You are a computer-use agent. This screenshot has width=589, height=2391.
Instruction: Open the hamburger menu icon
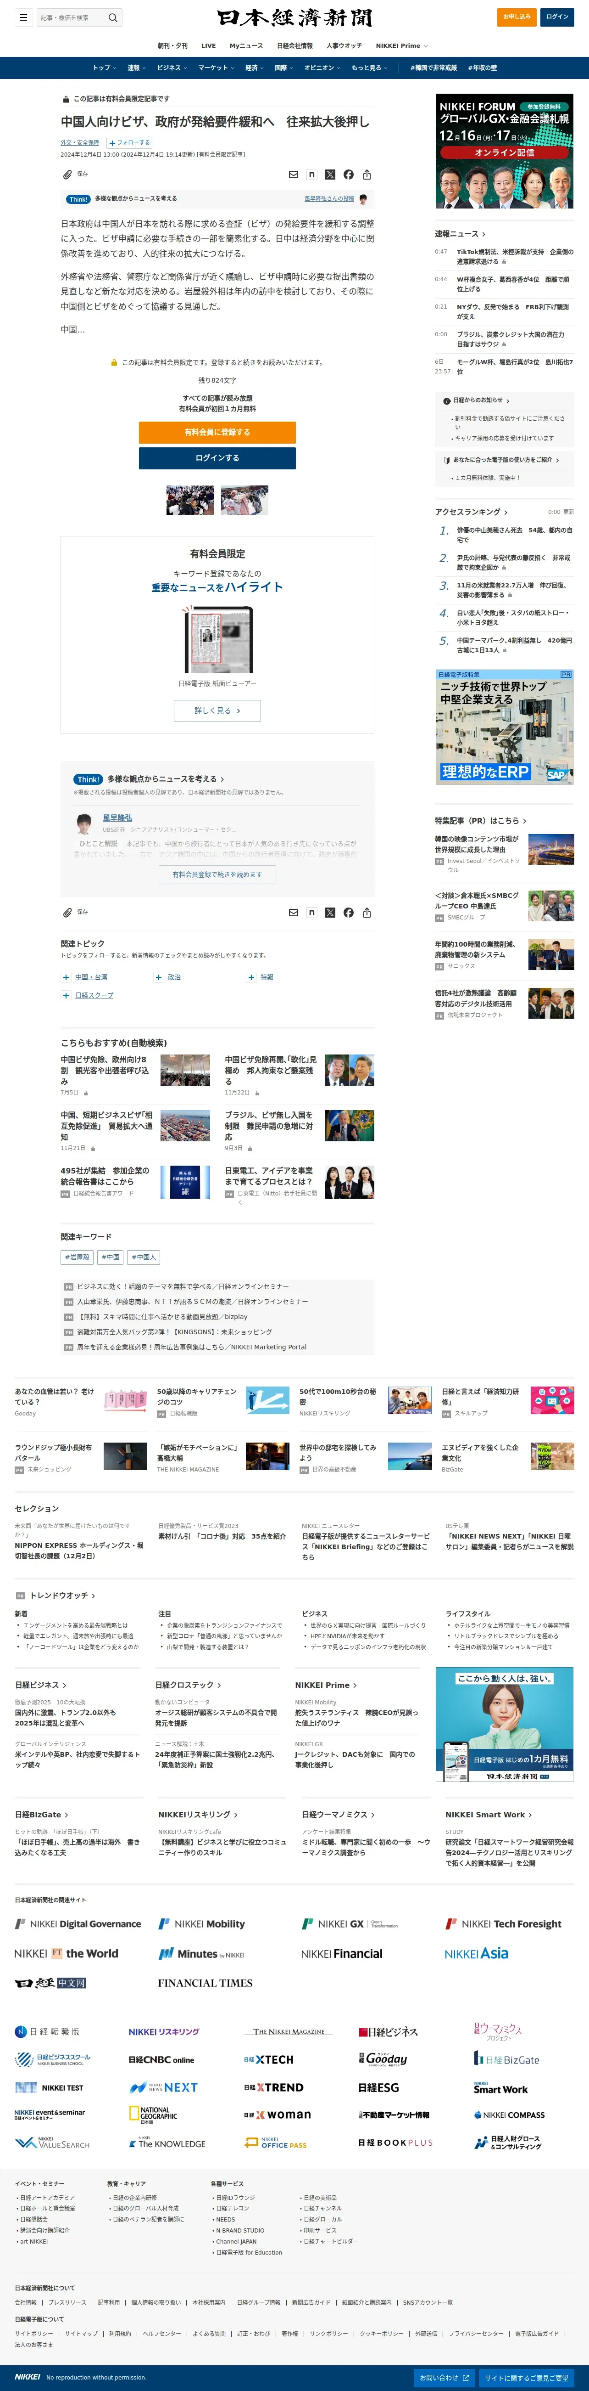[23, 17]
